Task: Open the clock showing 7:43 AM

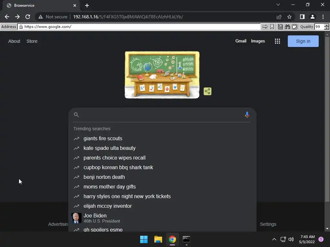Action: click(307, 239)
